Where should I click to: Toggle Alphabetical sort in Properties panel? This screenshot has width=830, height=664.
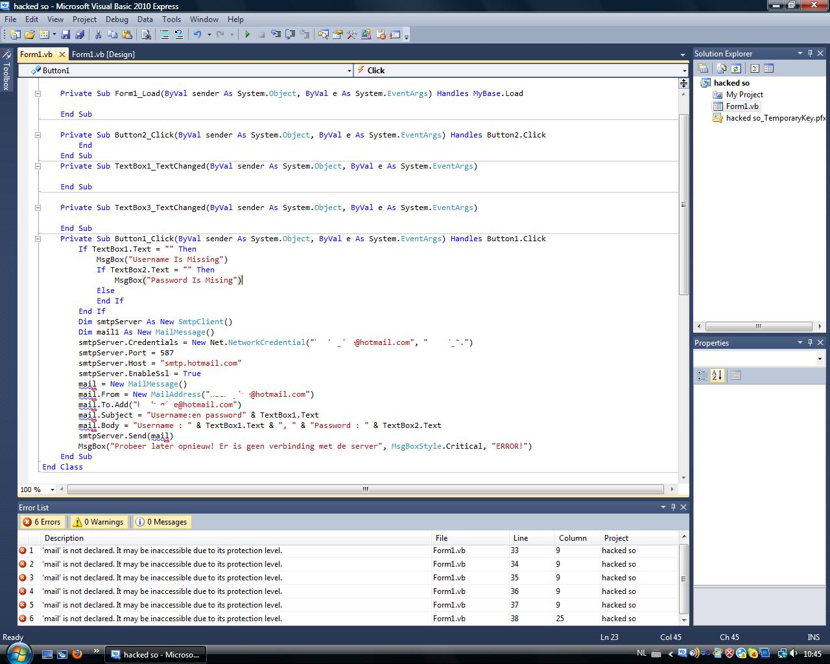(x=717, y=375)
